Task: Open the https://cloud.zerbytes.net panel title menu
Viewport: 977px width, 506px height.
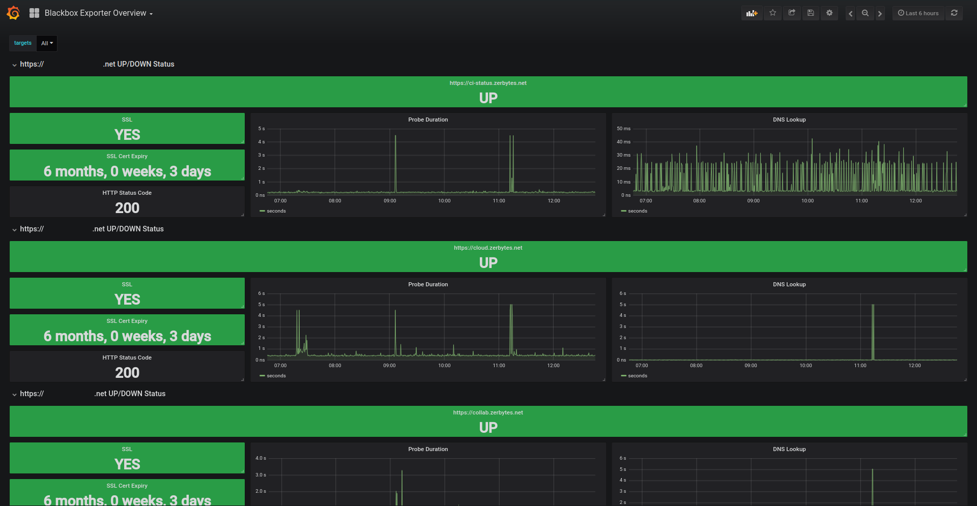Action: coord(488,248)
